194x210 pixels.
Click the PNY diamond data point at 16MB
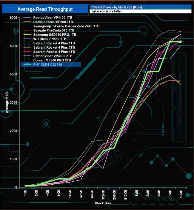point(181,42)
